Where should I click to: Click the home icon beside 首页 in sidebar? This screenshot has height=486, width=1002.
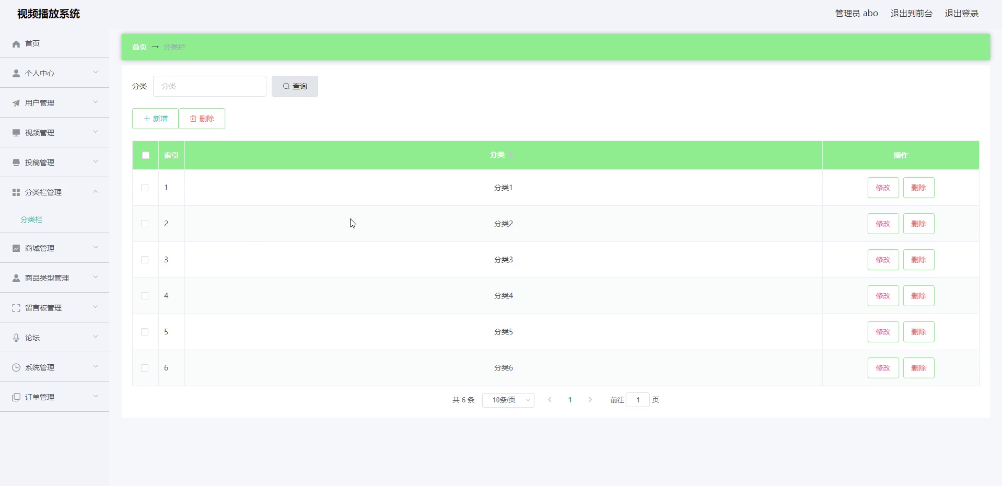pos(16,44)
